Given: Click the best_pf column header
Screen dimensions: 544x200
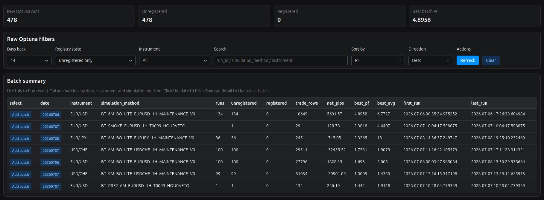Looking at the screenshot, I should 362,103.
